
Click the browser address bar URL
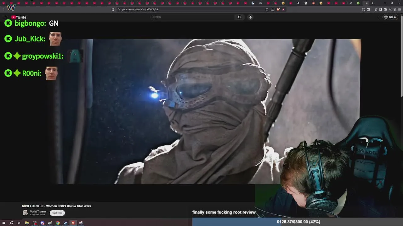pyautogui.click(x=140, y=9)
